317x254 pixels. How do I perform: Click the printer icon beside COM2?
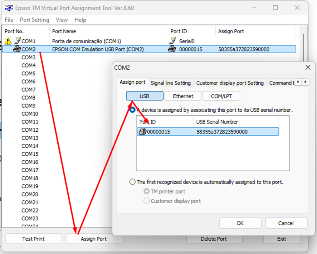[x=16, y=49]
